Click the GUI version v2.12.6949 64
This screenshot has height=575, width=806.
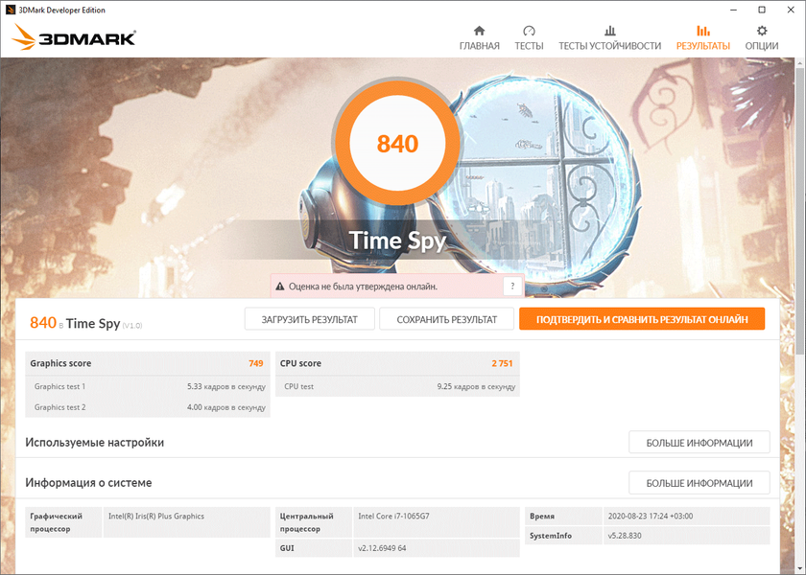pyautogui.click(x=382, y=548)
